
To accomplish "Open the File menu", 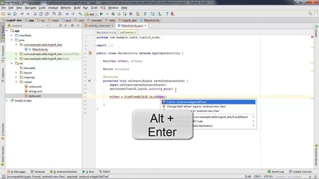I will pos(3,8).
